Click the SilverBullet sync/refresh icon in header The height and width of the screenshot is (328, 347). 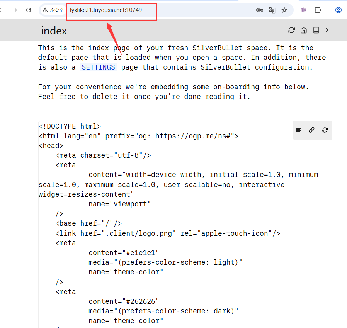[x=291, y=30]
